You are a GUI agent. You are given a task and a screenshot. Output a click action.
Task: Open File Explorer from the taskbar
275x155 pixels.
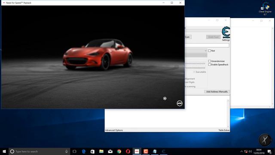pyautogui.click(x=101, y=151)
